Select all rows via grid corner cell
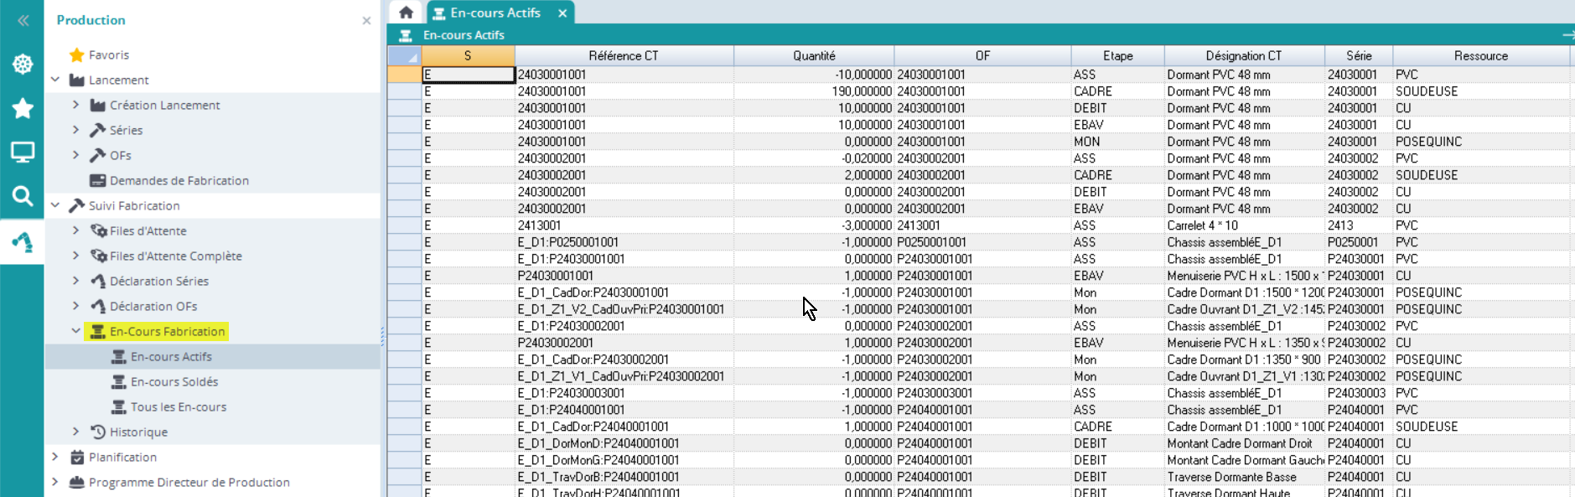Image resolution: width=1575 pixels, height=497 pixels. [404, 56]
